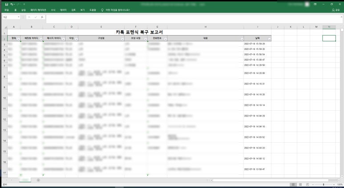Click date cell 2022-07-19 14:04:29
The width and height of the screenshot is (344, 188).
257,116
